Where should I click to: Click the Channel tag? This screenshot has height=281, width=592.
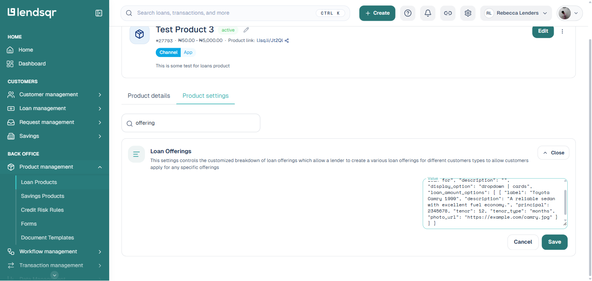[169, 52]
